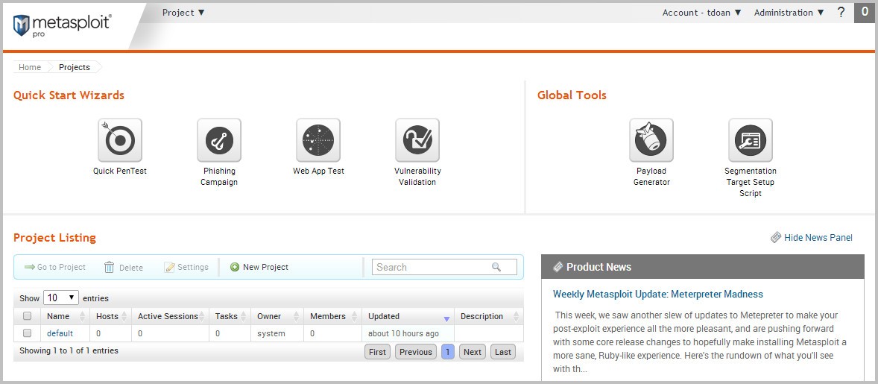Change the Show entries count dropdown

click(x=61, y=298)
